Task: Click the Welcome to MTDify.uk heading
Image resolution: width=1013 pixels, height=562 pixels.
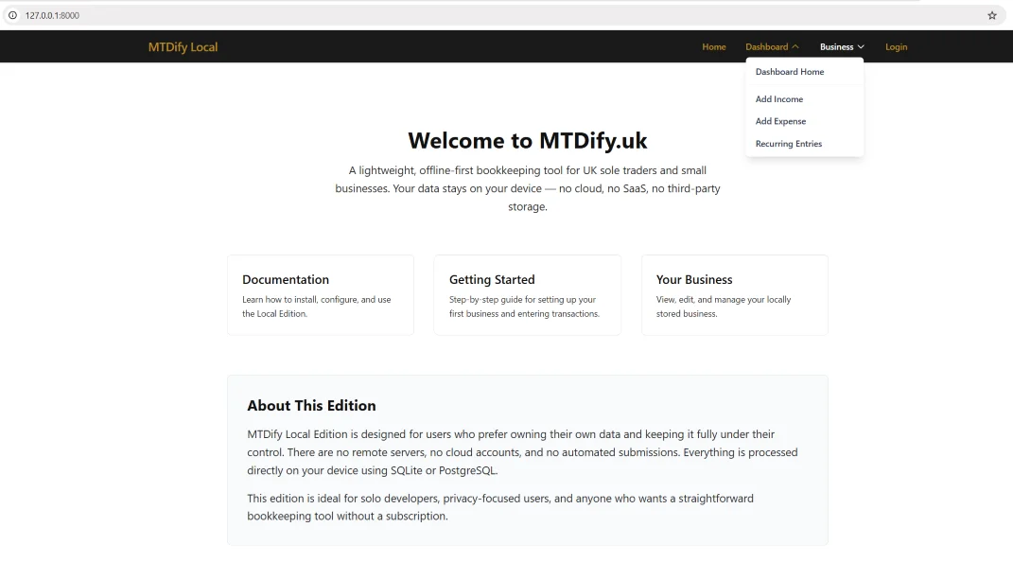Action: click(x=527, y=140)
